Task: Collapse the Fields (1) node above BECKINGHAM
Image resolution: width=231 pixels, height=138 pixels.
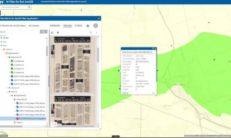Action: pyautogui.click(x=2, y=50)
